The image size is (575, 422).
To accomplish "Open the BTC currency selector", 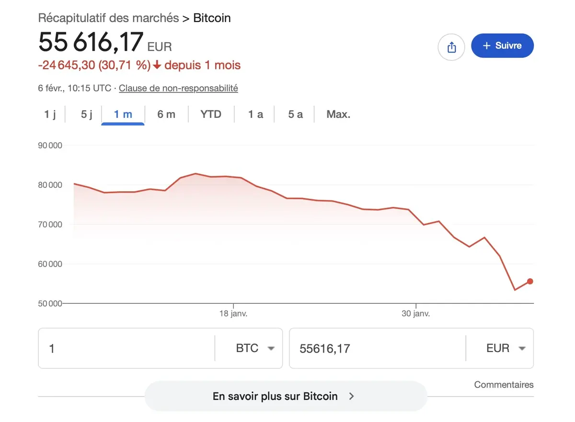I will click(253, 348).
